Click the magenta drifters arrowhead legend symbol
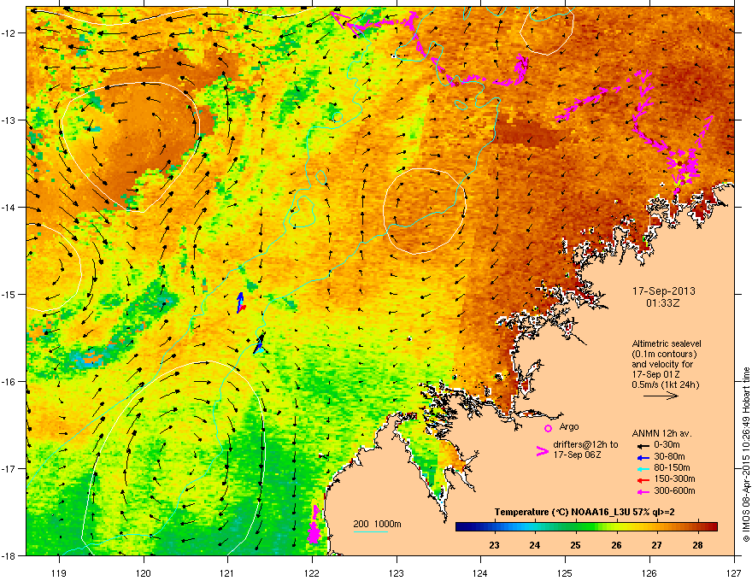The image size is (752, 581). pos(543,450)
